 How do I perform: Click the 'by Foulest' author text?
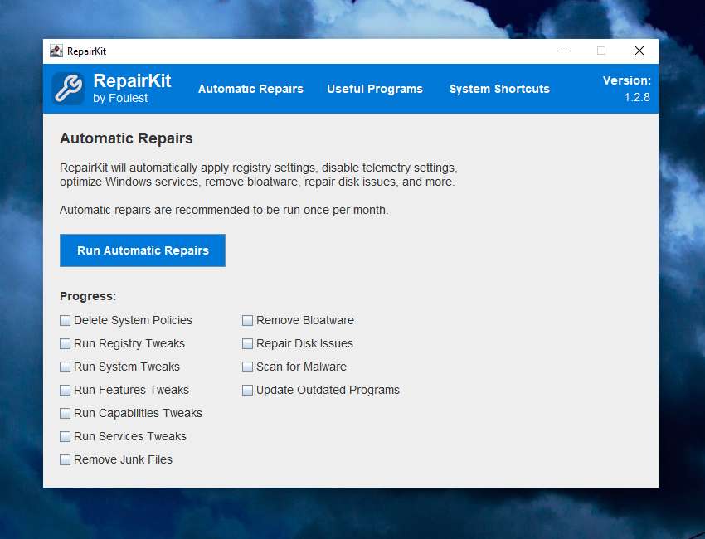point(120,98)
